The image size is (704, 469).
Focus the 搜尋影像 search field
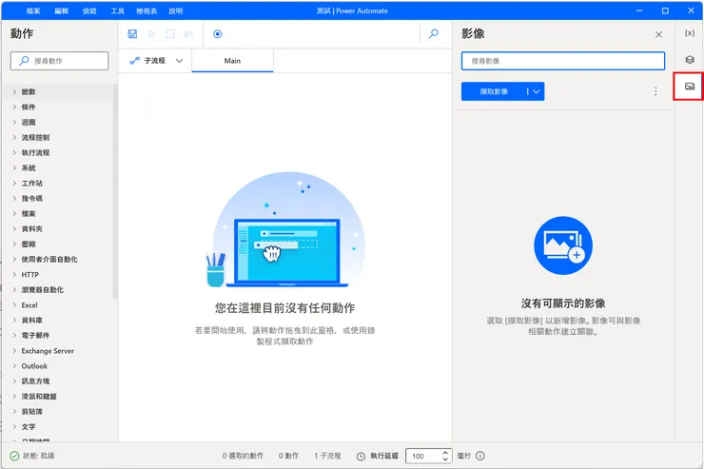pos(563,61)
